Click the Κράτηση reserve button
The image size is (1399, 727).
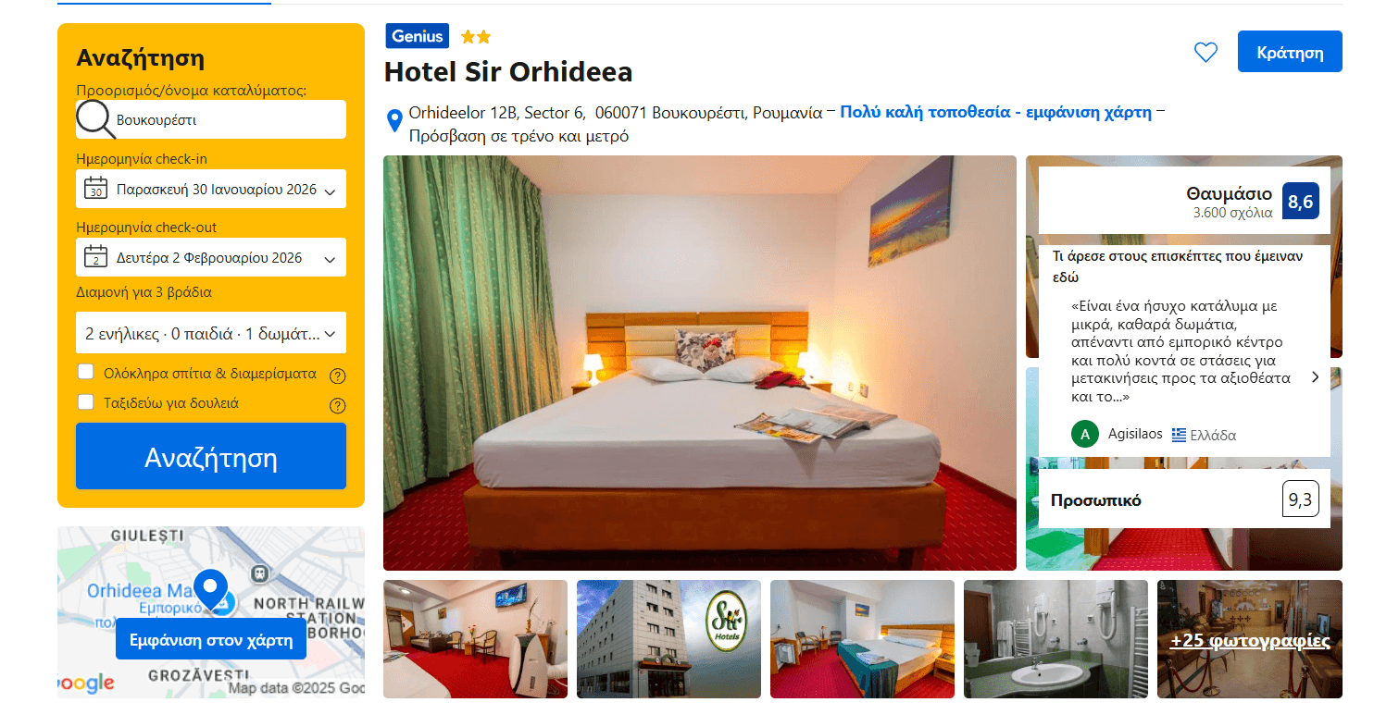pyautogui.click(x=1290, y=52)
